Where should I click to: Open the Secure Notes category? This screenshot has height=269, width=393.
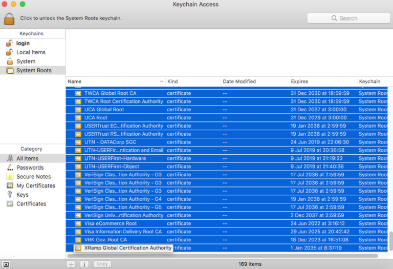(x=33, y=177)
